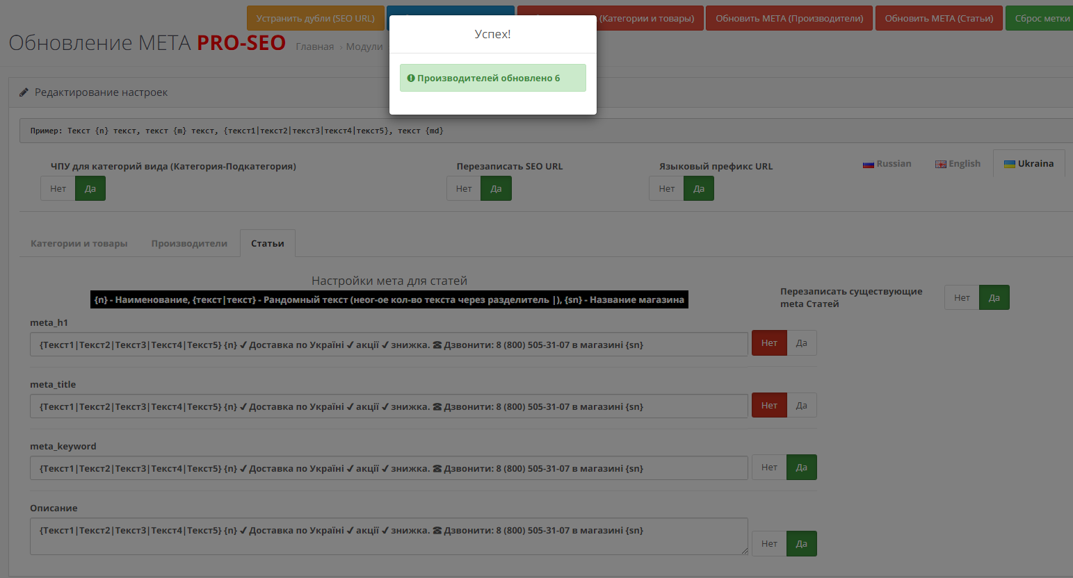Click the Обновить META (Производители) button
1073x578 pixels.
click(789, 19)
